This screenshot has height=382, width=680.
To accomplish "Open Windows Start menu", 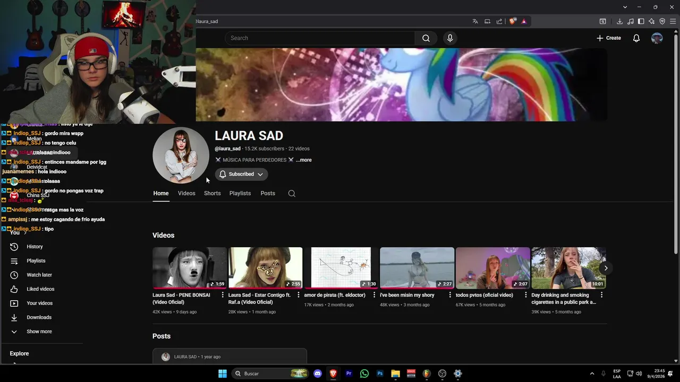I will pyautogui.click(x=223, y=374).
